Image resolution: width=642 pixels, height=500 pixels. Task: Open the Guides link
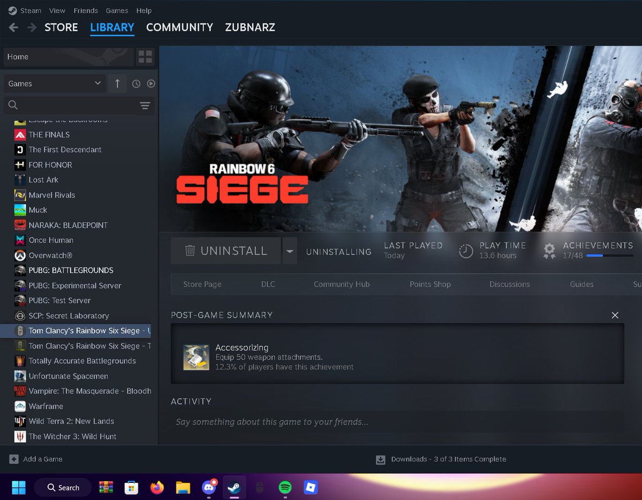[581, 284]
